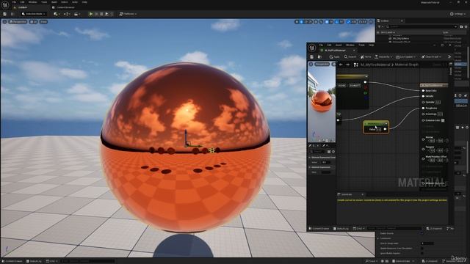Collapse the selected constant node arrow

tap(386, 124)
